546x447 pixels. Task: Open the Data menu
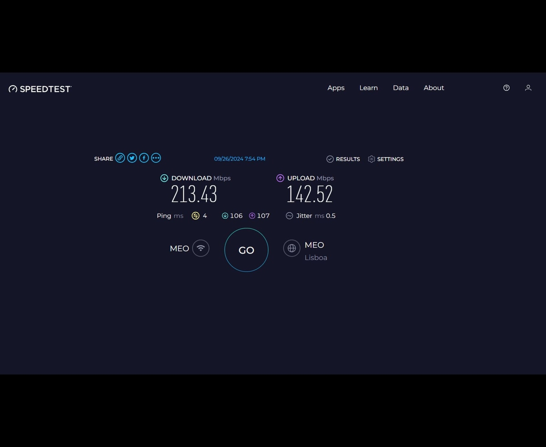coord(401,88)
